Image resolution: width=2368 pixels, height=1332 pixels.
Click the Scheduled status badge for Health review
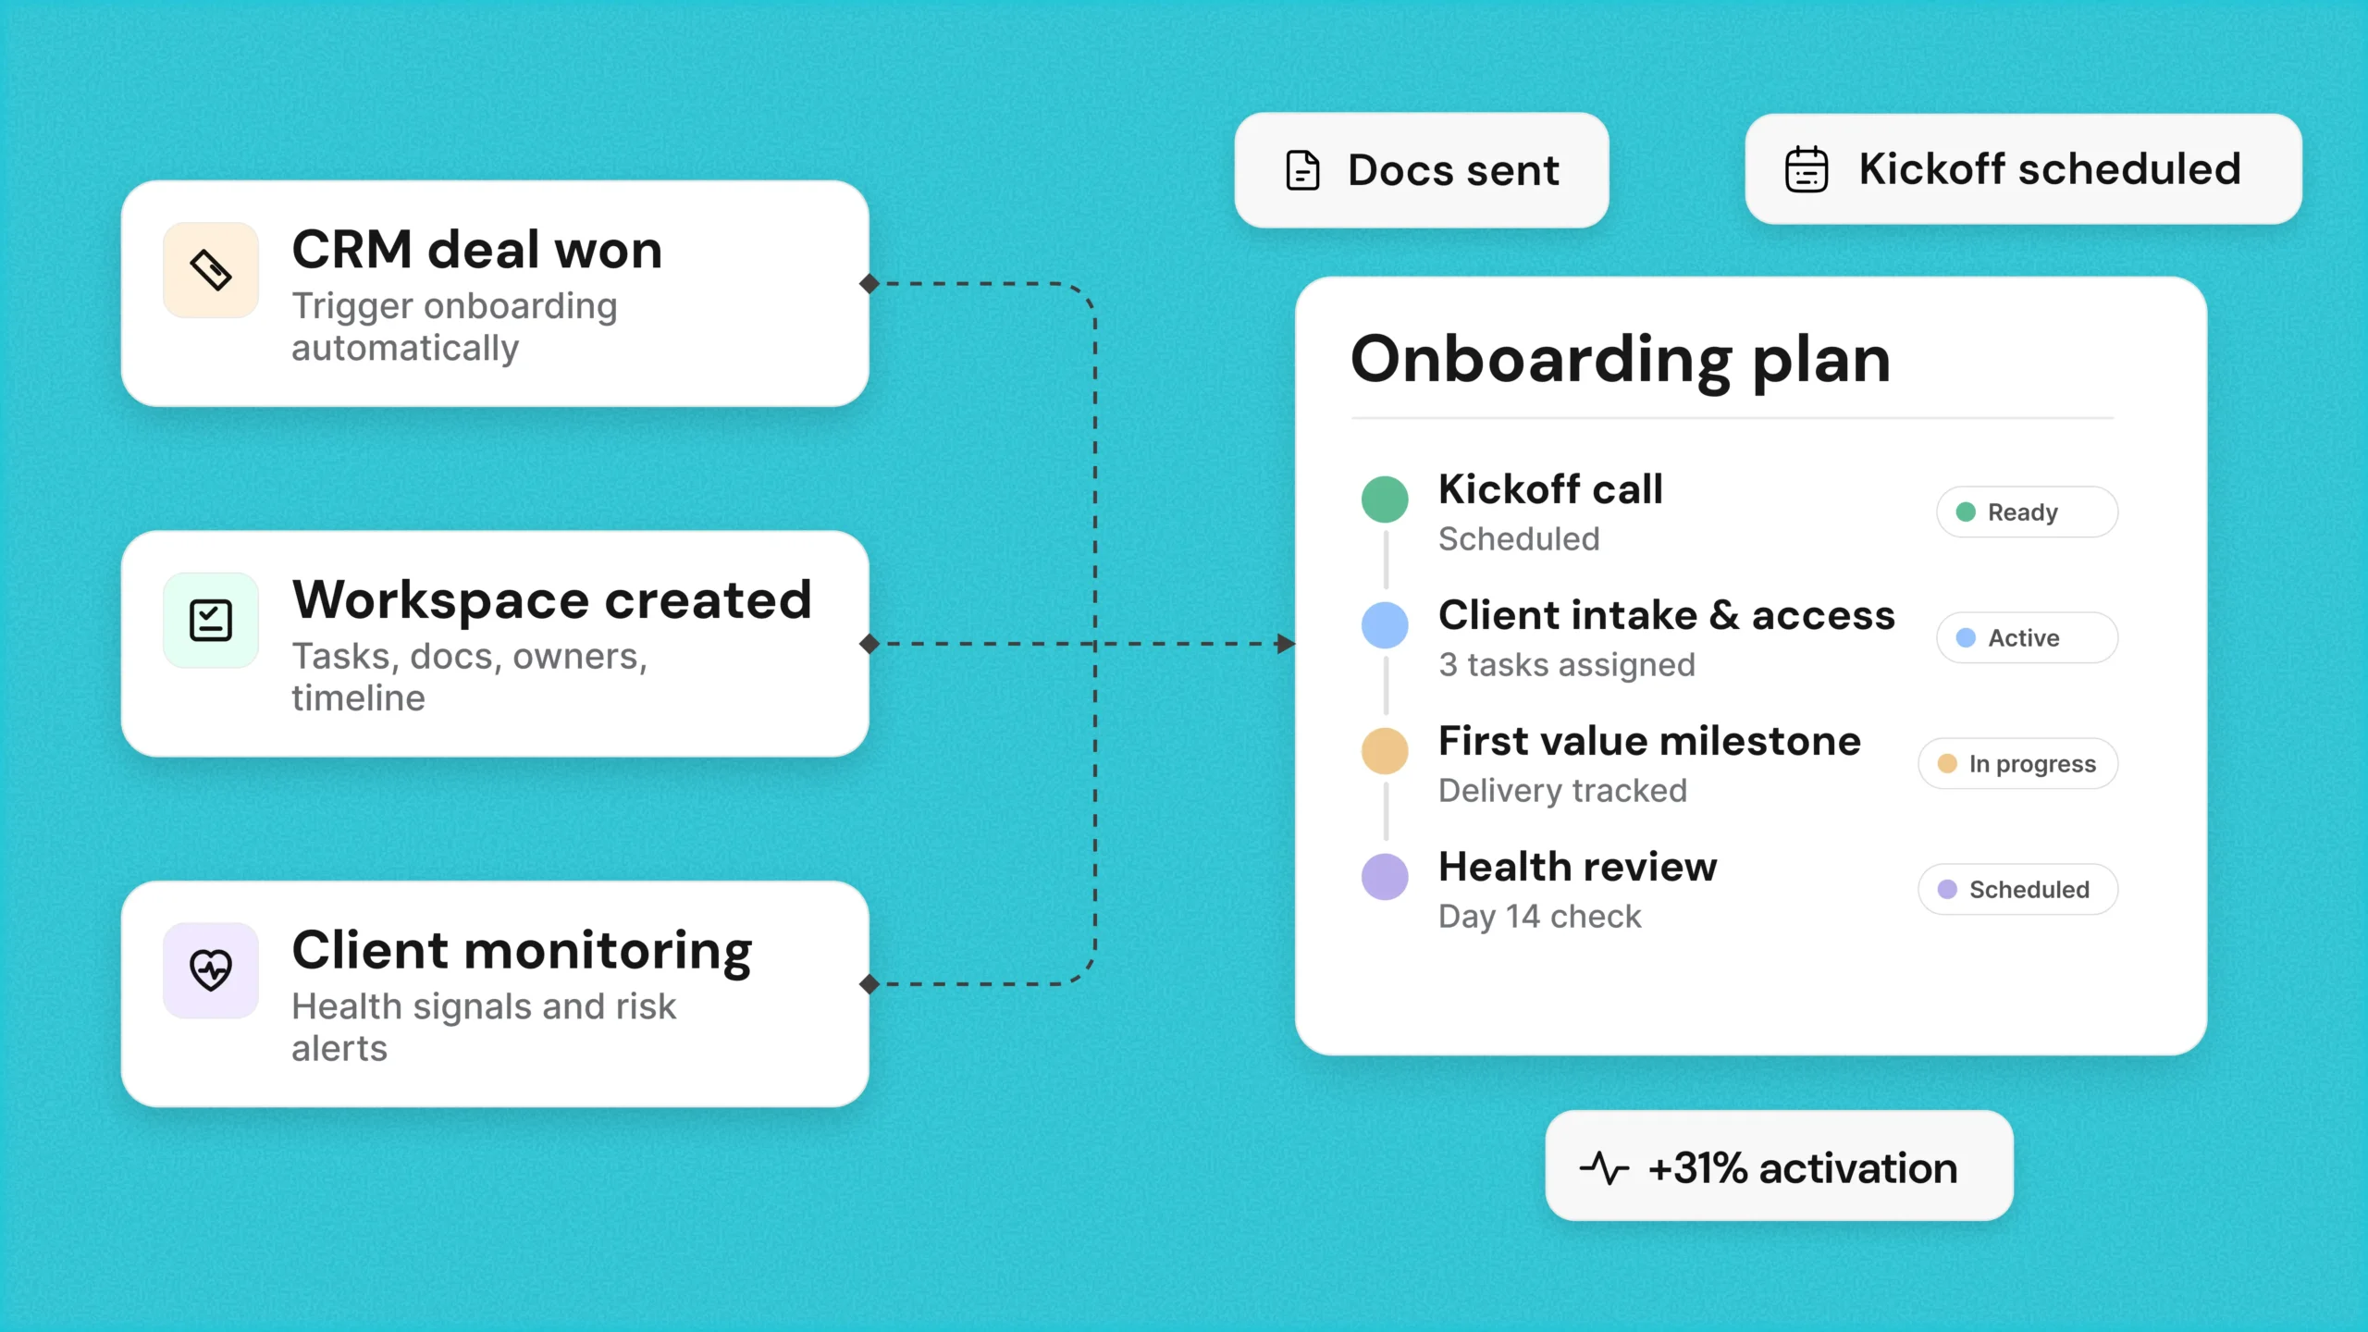click(x=2017, y=889)
